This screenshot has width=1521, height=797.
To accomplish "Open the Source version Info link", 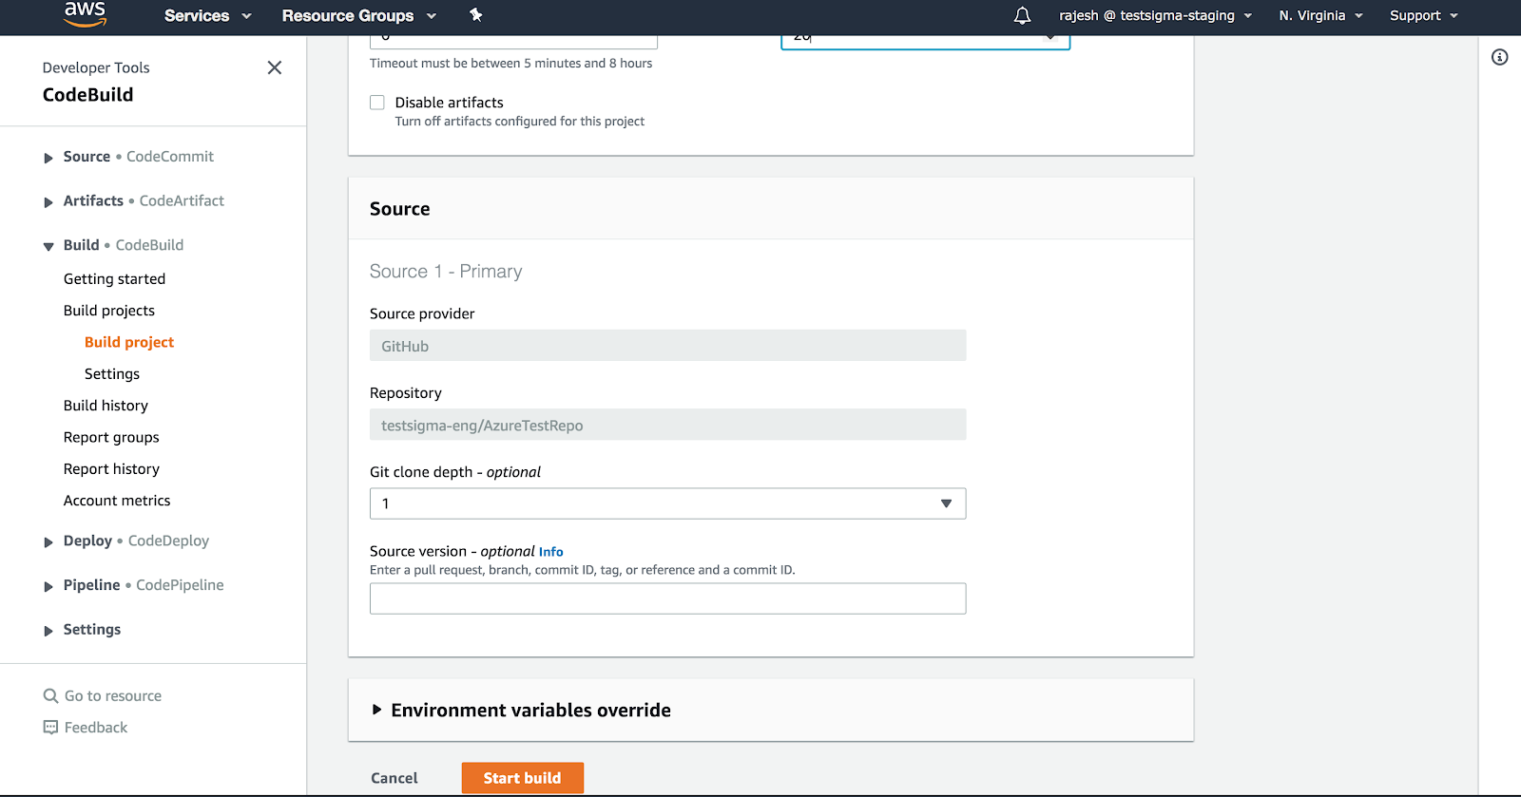I will (x=550, y=552).
